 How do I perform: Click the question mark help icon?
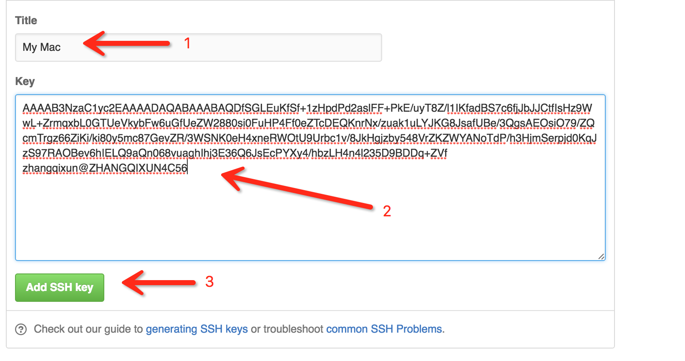click(x=21, y=329)
